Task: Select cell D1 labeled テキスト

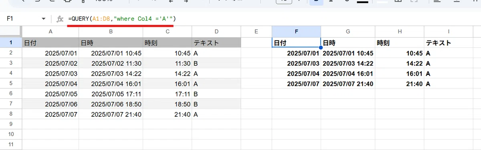Action: coord(216,43)
